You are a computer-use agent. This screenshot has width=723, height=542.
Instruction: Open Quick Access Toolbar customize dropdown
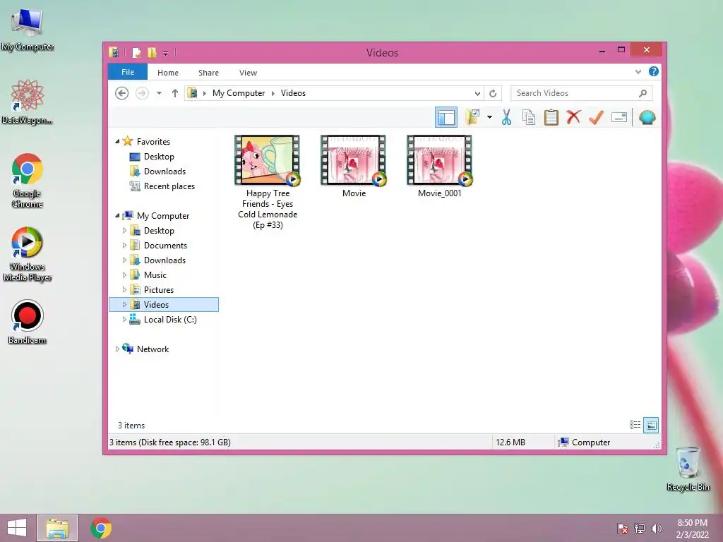click(x=165, y=54)
